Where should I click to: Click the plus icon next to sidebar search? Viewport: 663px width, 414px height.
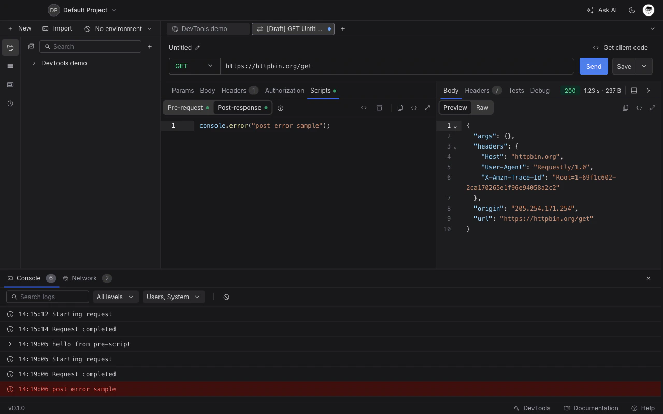tap(150, 47)
